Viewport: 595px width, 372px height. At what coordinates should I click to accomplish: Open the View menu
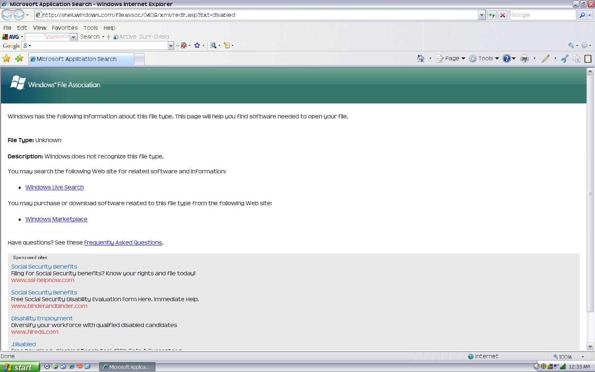(x=40, y=28)
